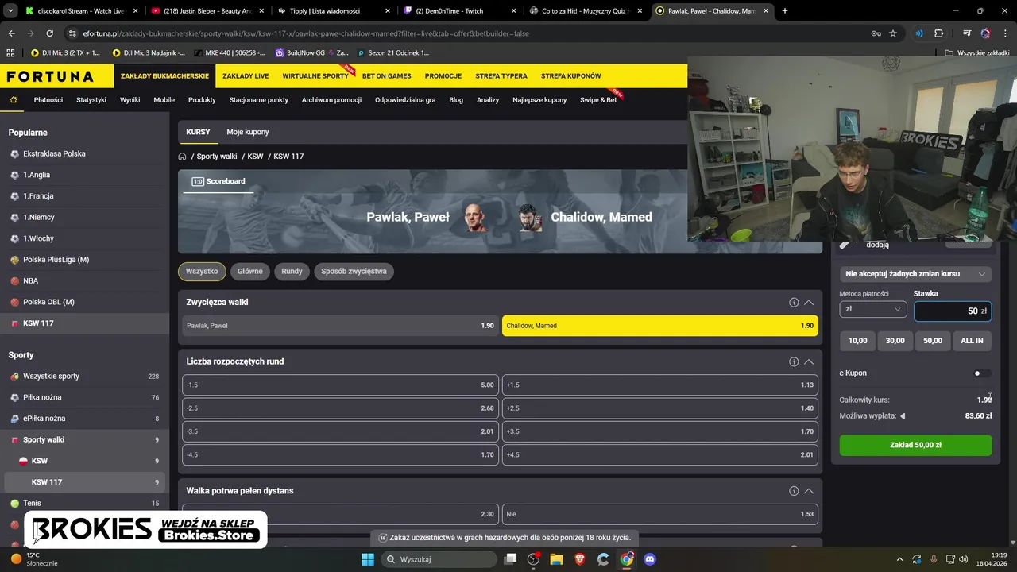
Task: Set stake to 10,00
Action: [858, 341]
